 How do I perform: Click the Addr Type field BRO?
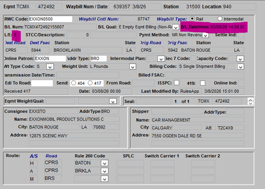tap(98, 59)
